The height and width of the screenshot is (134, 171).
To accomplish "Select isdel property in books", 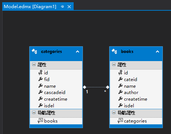I will tap(136, 105).
